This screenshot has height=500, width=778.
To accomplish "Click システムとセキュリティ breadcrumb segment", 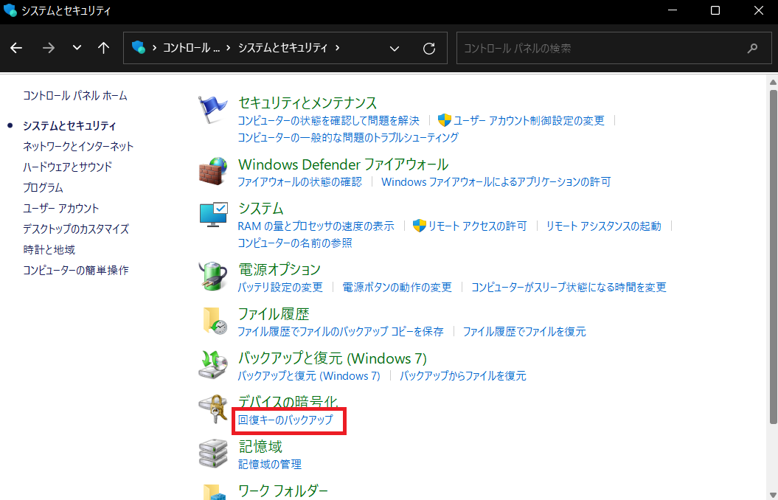I will pos(283,48).
